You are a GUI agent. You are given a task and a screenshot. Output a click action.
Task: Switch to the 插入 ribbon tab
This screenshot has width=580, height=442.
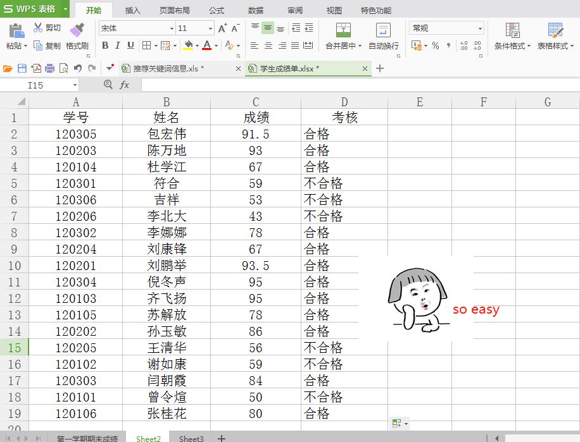(x=132, y=10)
